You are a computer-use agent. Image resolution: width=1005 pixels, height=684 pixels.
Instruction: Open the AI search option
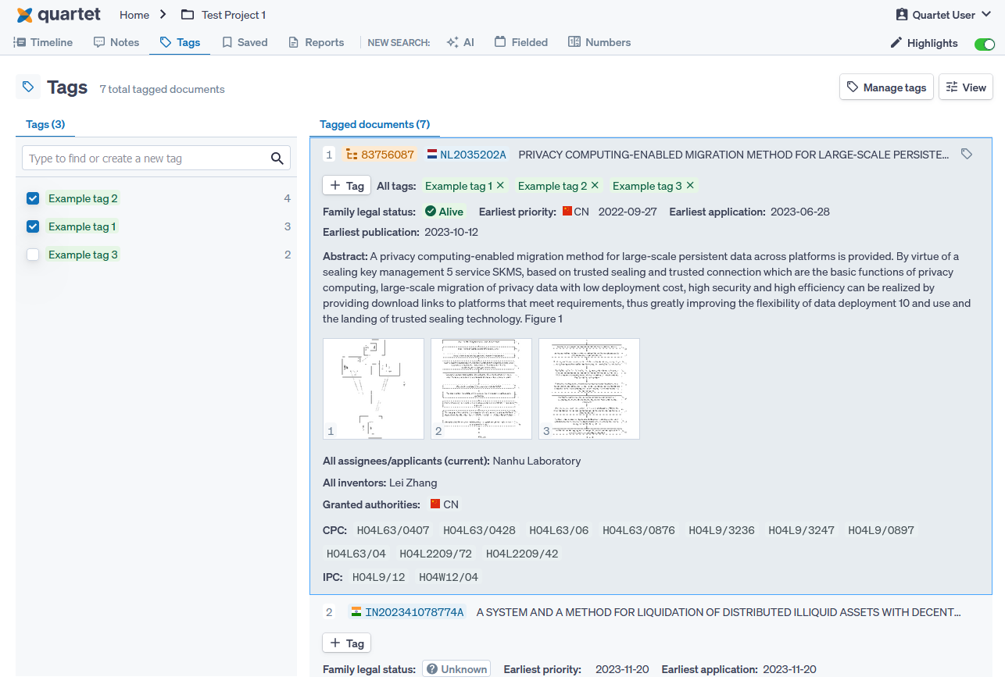click(x=460, y=42)
